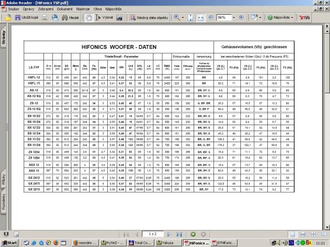Open the Windows Start button
The image size is (330, 247).
[10, 242]
